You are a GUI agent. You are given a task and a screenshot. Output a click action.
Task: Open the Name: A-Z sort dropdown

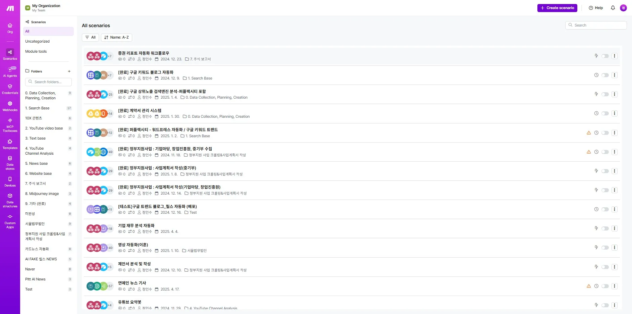[116, 38]
